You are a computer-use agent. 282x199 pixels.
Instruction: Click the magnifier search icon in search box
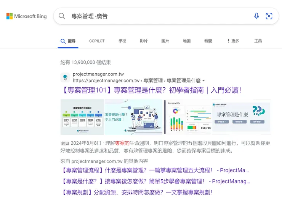(62, 16)
